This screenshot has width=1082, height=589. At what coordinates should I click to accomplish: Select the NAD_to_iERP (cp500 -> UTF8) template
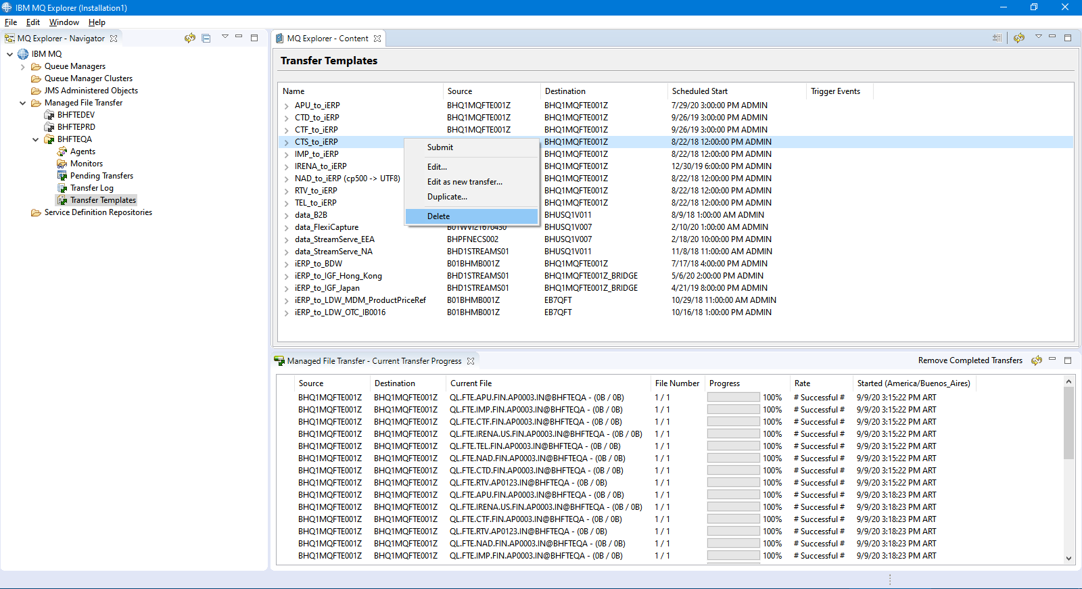pyautogui.click(x=347, y=179)
